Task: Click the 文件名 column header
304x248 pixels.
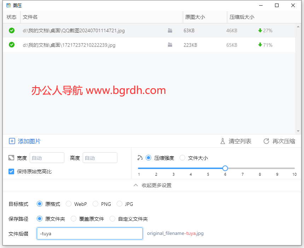Action: (101, 17)
